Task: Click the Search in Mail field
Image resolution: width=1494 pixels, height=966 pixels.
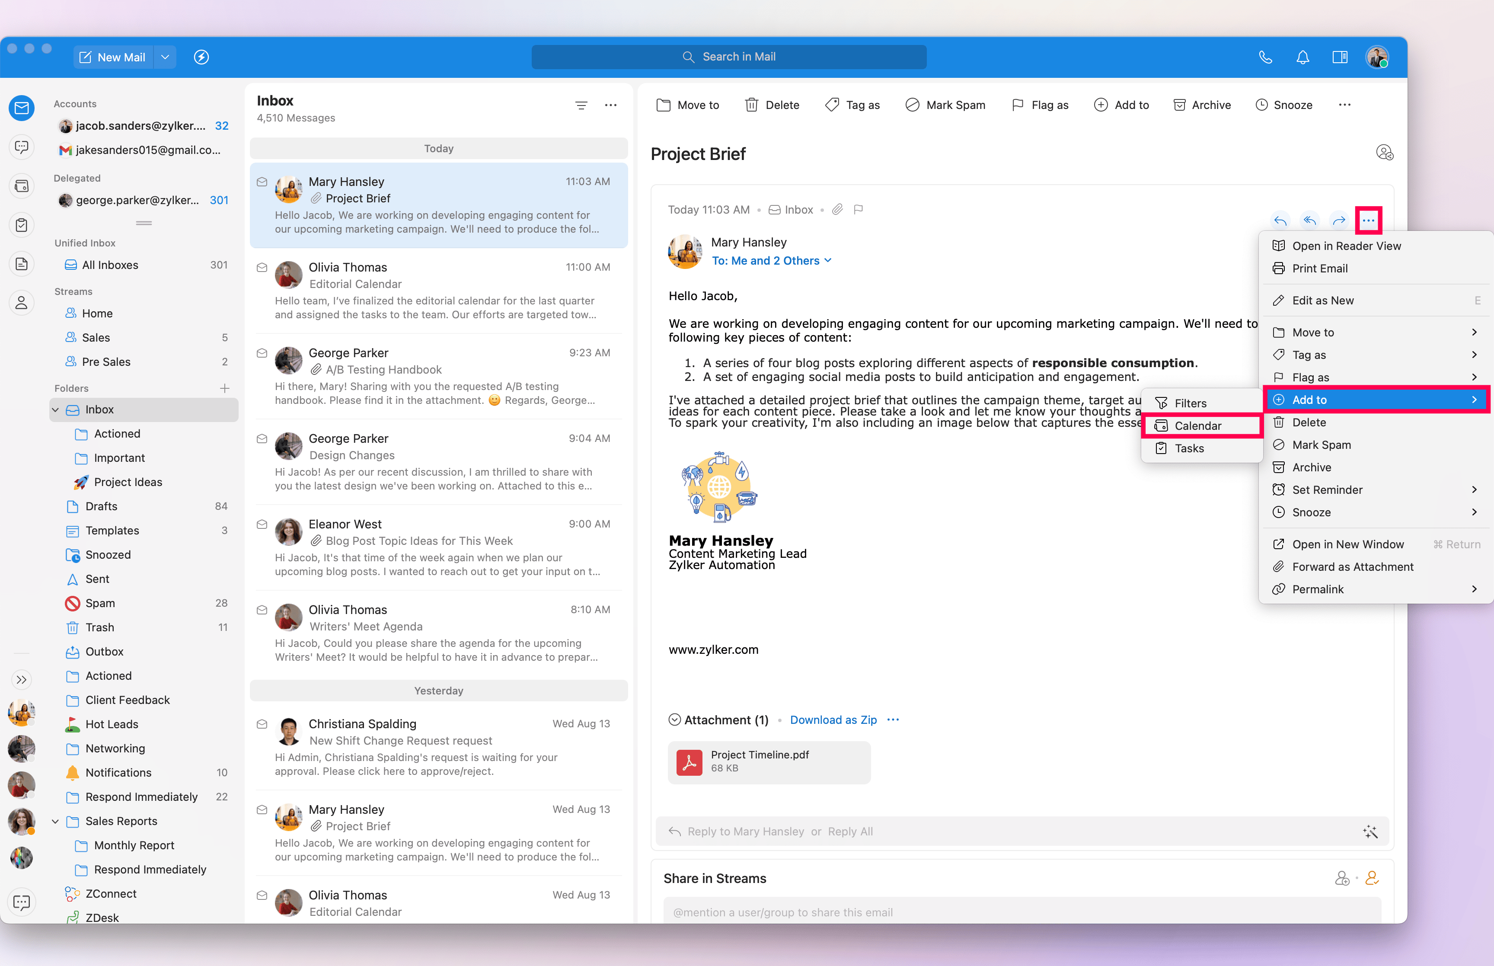Action: point(728,57)
